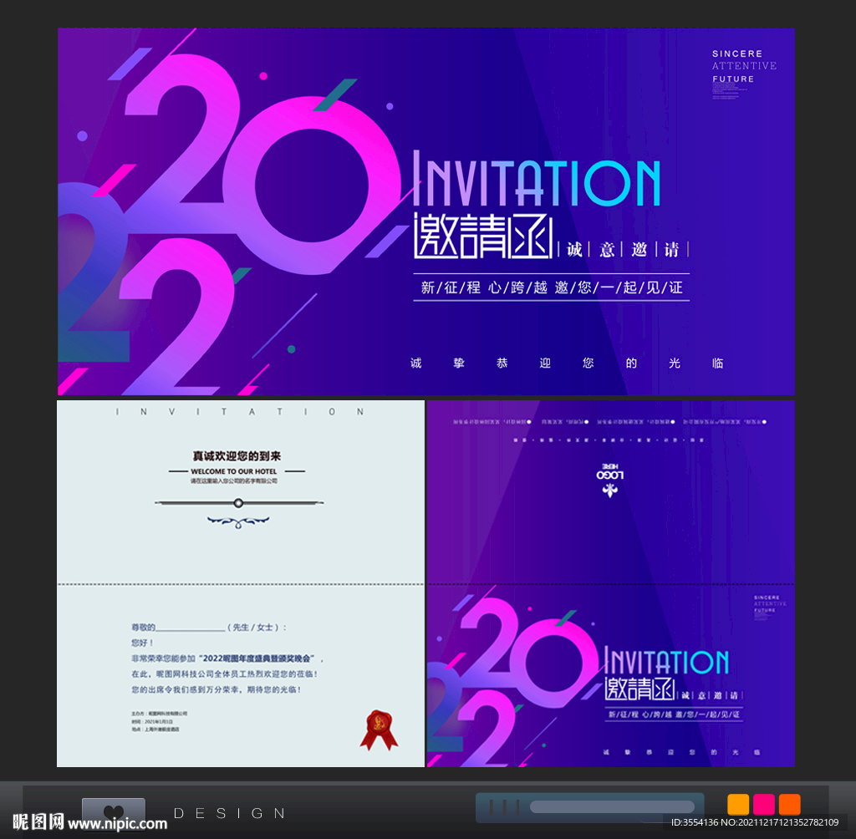The height and width of the screenshot is (839, 856).
Task: Select the dark orange color swatch
Action: 790,805
